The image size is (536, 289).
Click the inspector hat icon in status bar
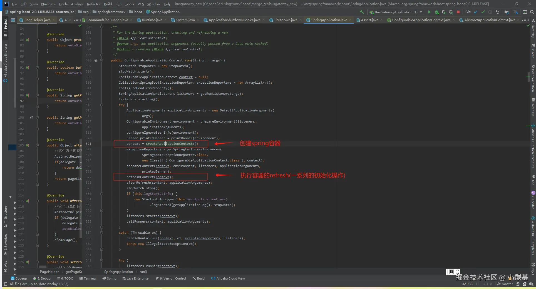coord(518,284)
